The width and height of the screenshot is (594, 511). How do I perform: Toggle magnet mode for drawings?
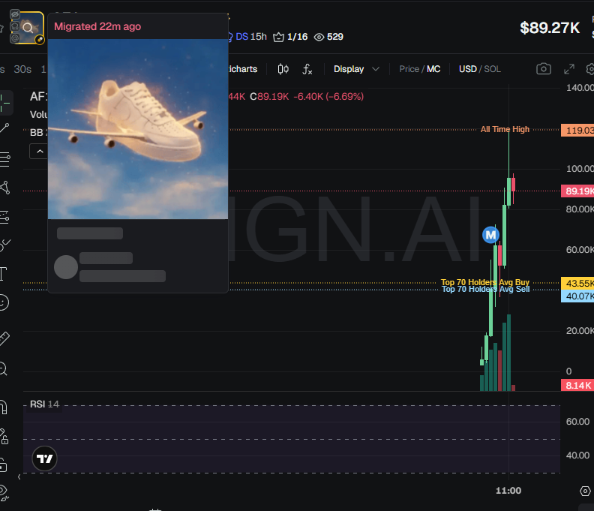tap(4, 407)
